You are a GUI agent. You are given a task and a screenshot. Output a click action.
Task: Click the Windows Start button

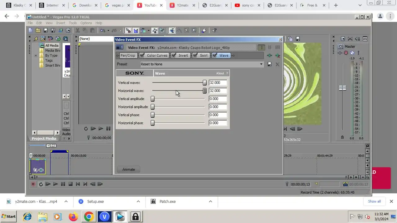point(9,216)
